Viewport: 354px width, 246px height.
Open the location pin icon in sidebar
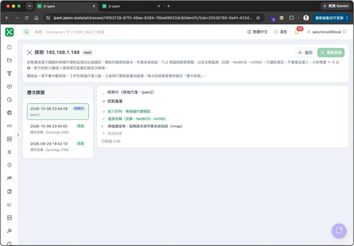tap(9, 165)
